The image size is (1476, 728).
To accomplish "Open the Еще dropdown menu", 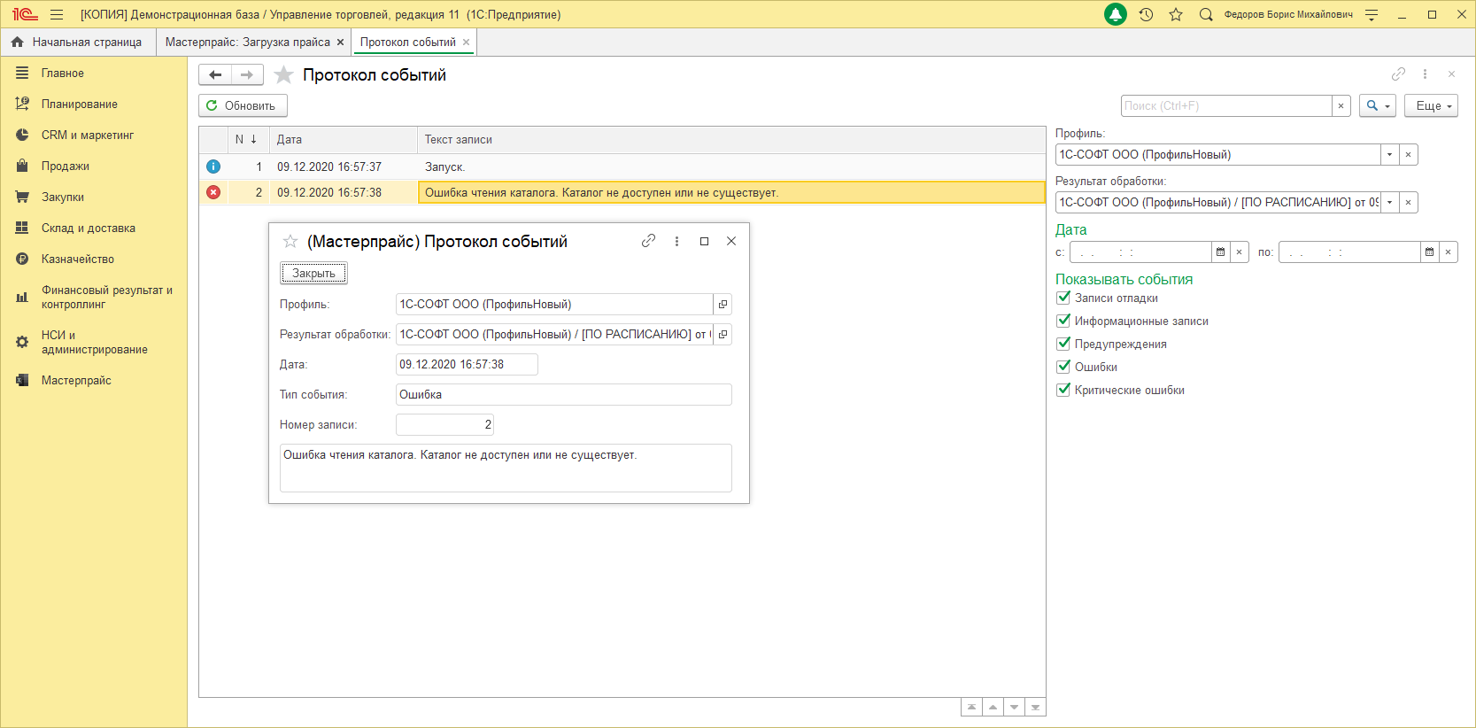I will [1431, 105].
